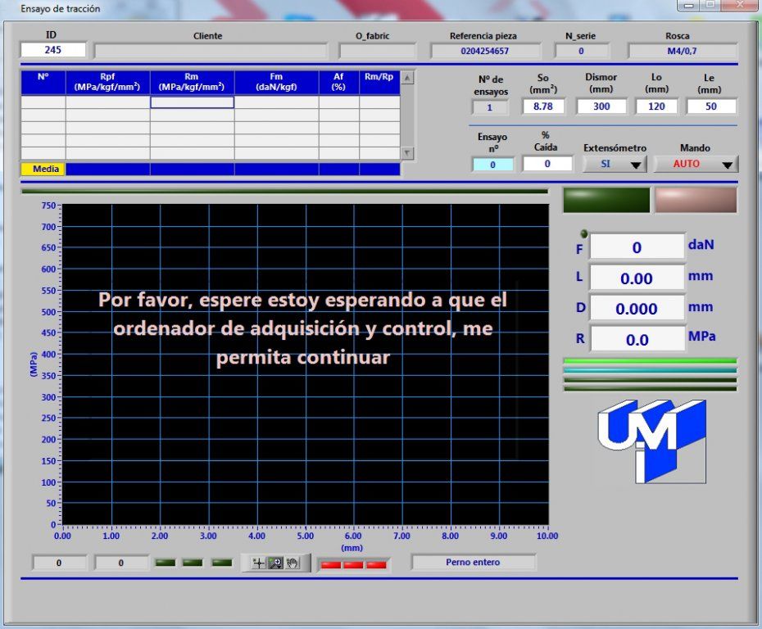This screenshot has height=629, width=762.
Task: Click the 10.00 label on the mm axis
Action: pos(547,536)
